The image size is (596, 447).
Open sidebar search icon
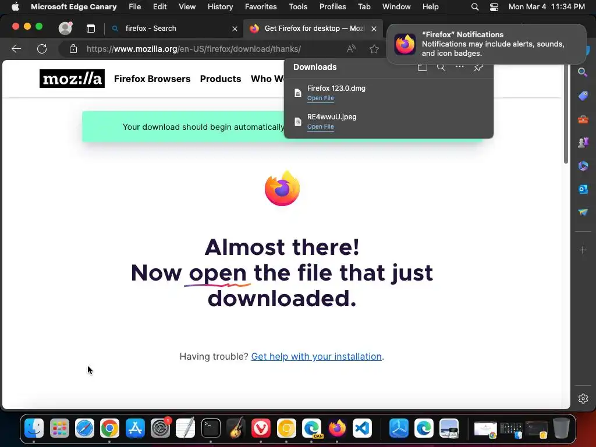click(x=583, y=72)
